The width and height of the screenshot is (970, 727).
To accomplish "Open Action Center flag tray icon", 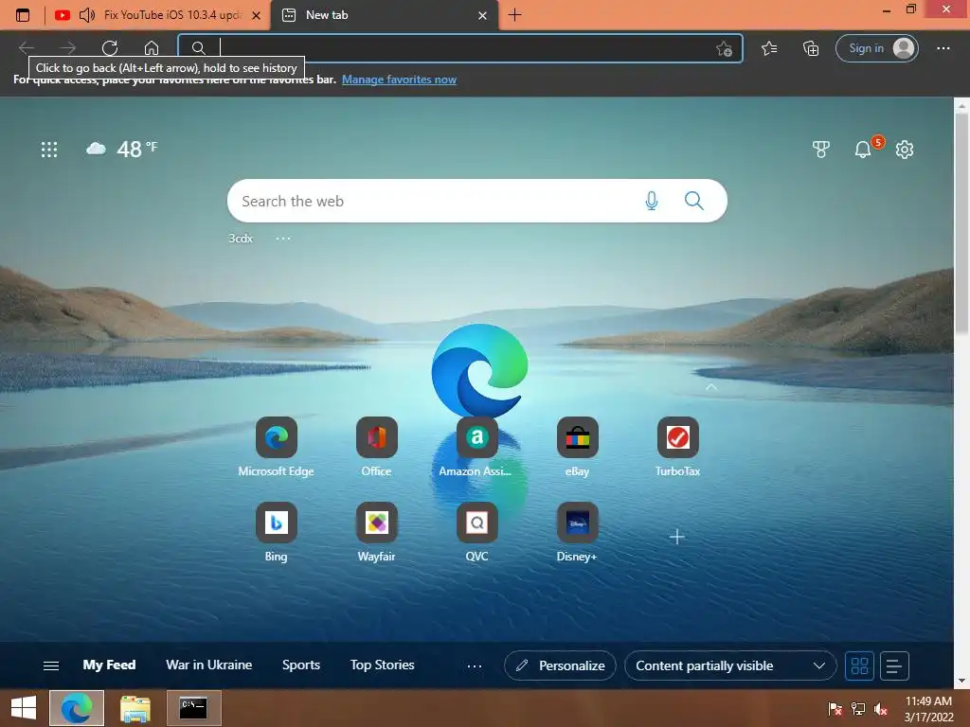I will pyautogui.click(x=835, y=709).
